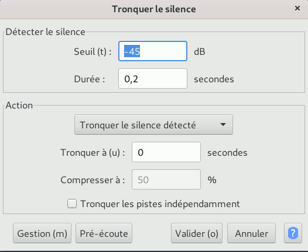Cancel the dialog with Annuler
308x252 pixels.
251,233
